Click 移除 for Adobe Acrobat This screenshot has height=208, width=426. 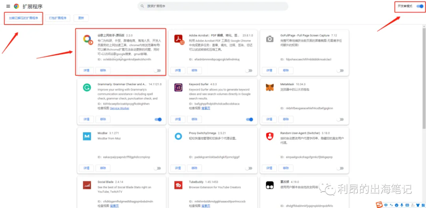tap(194, 71)
